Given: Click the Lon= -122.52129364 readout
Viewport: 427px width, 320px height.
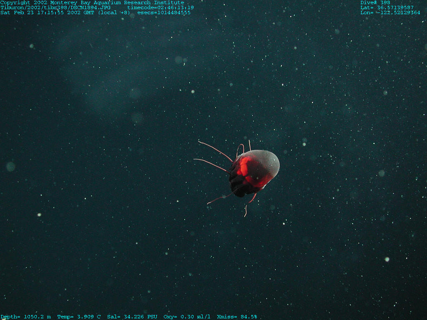Looking at the screenshot, I should [x=390, y=12].
